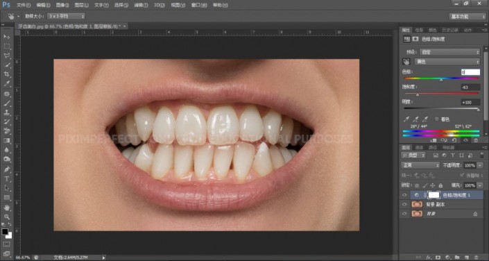Click the foreground color swatch
Image resolution: width=489 pixels, height=261 pixels.
[x=5, y=232]
